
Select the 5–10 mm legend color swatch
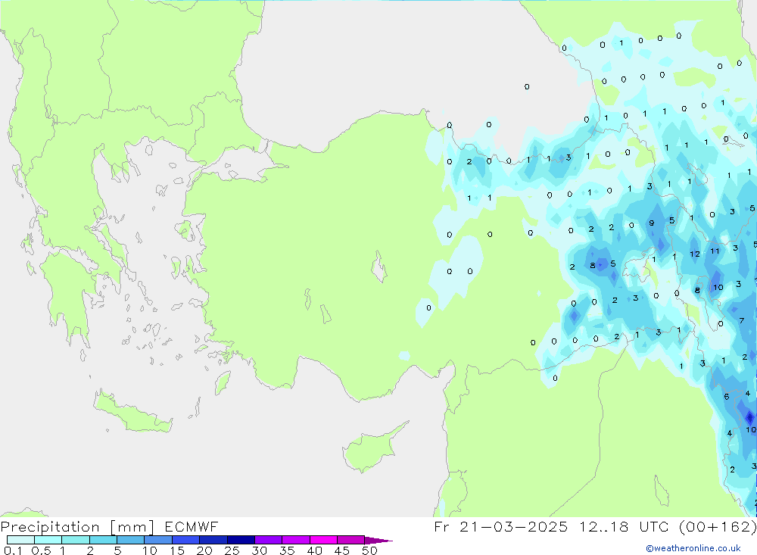[x=130, y=540]
